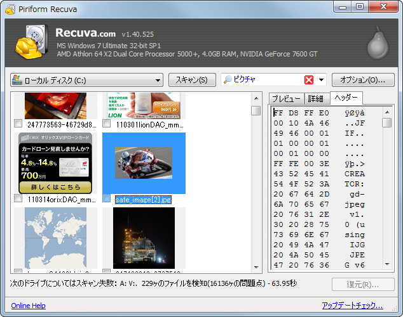Click the 110301lionDAC_mm... file name
This screenshot has width=403, height=317.
pos(150,125)
